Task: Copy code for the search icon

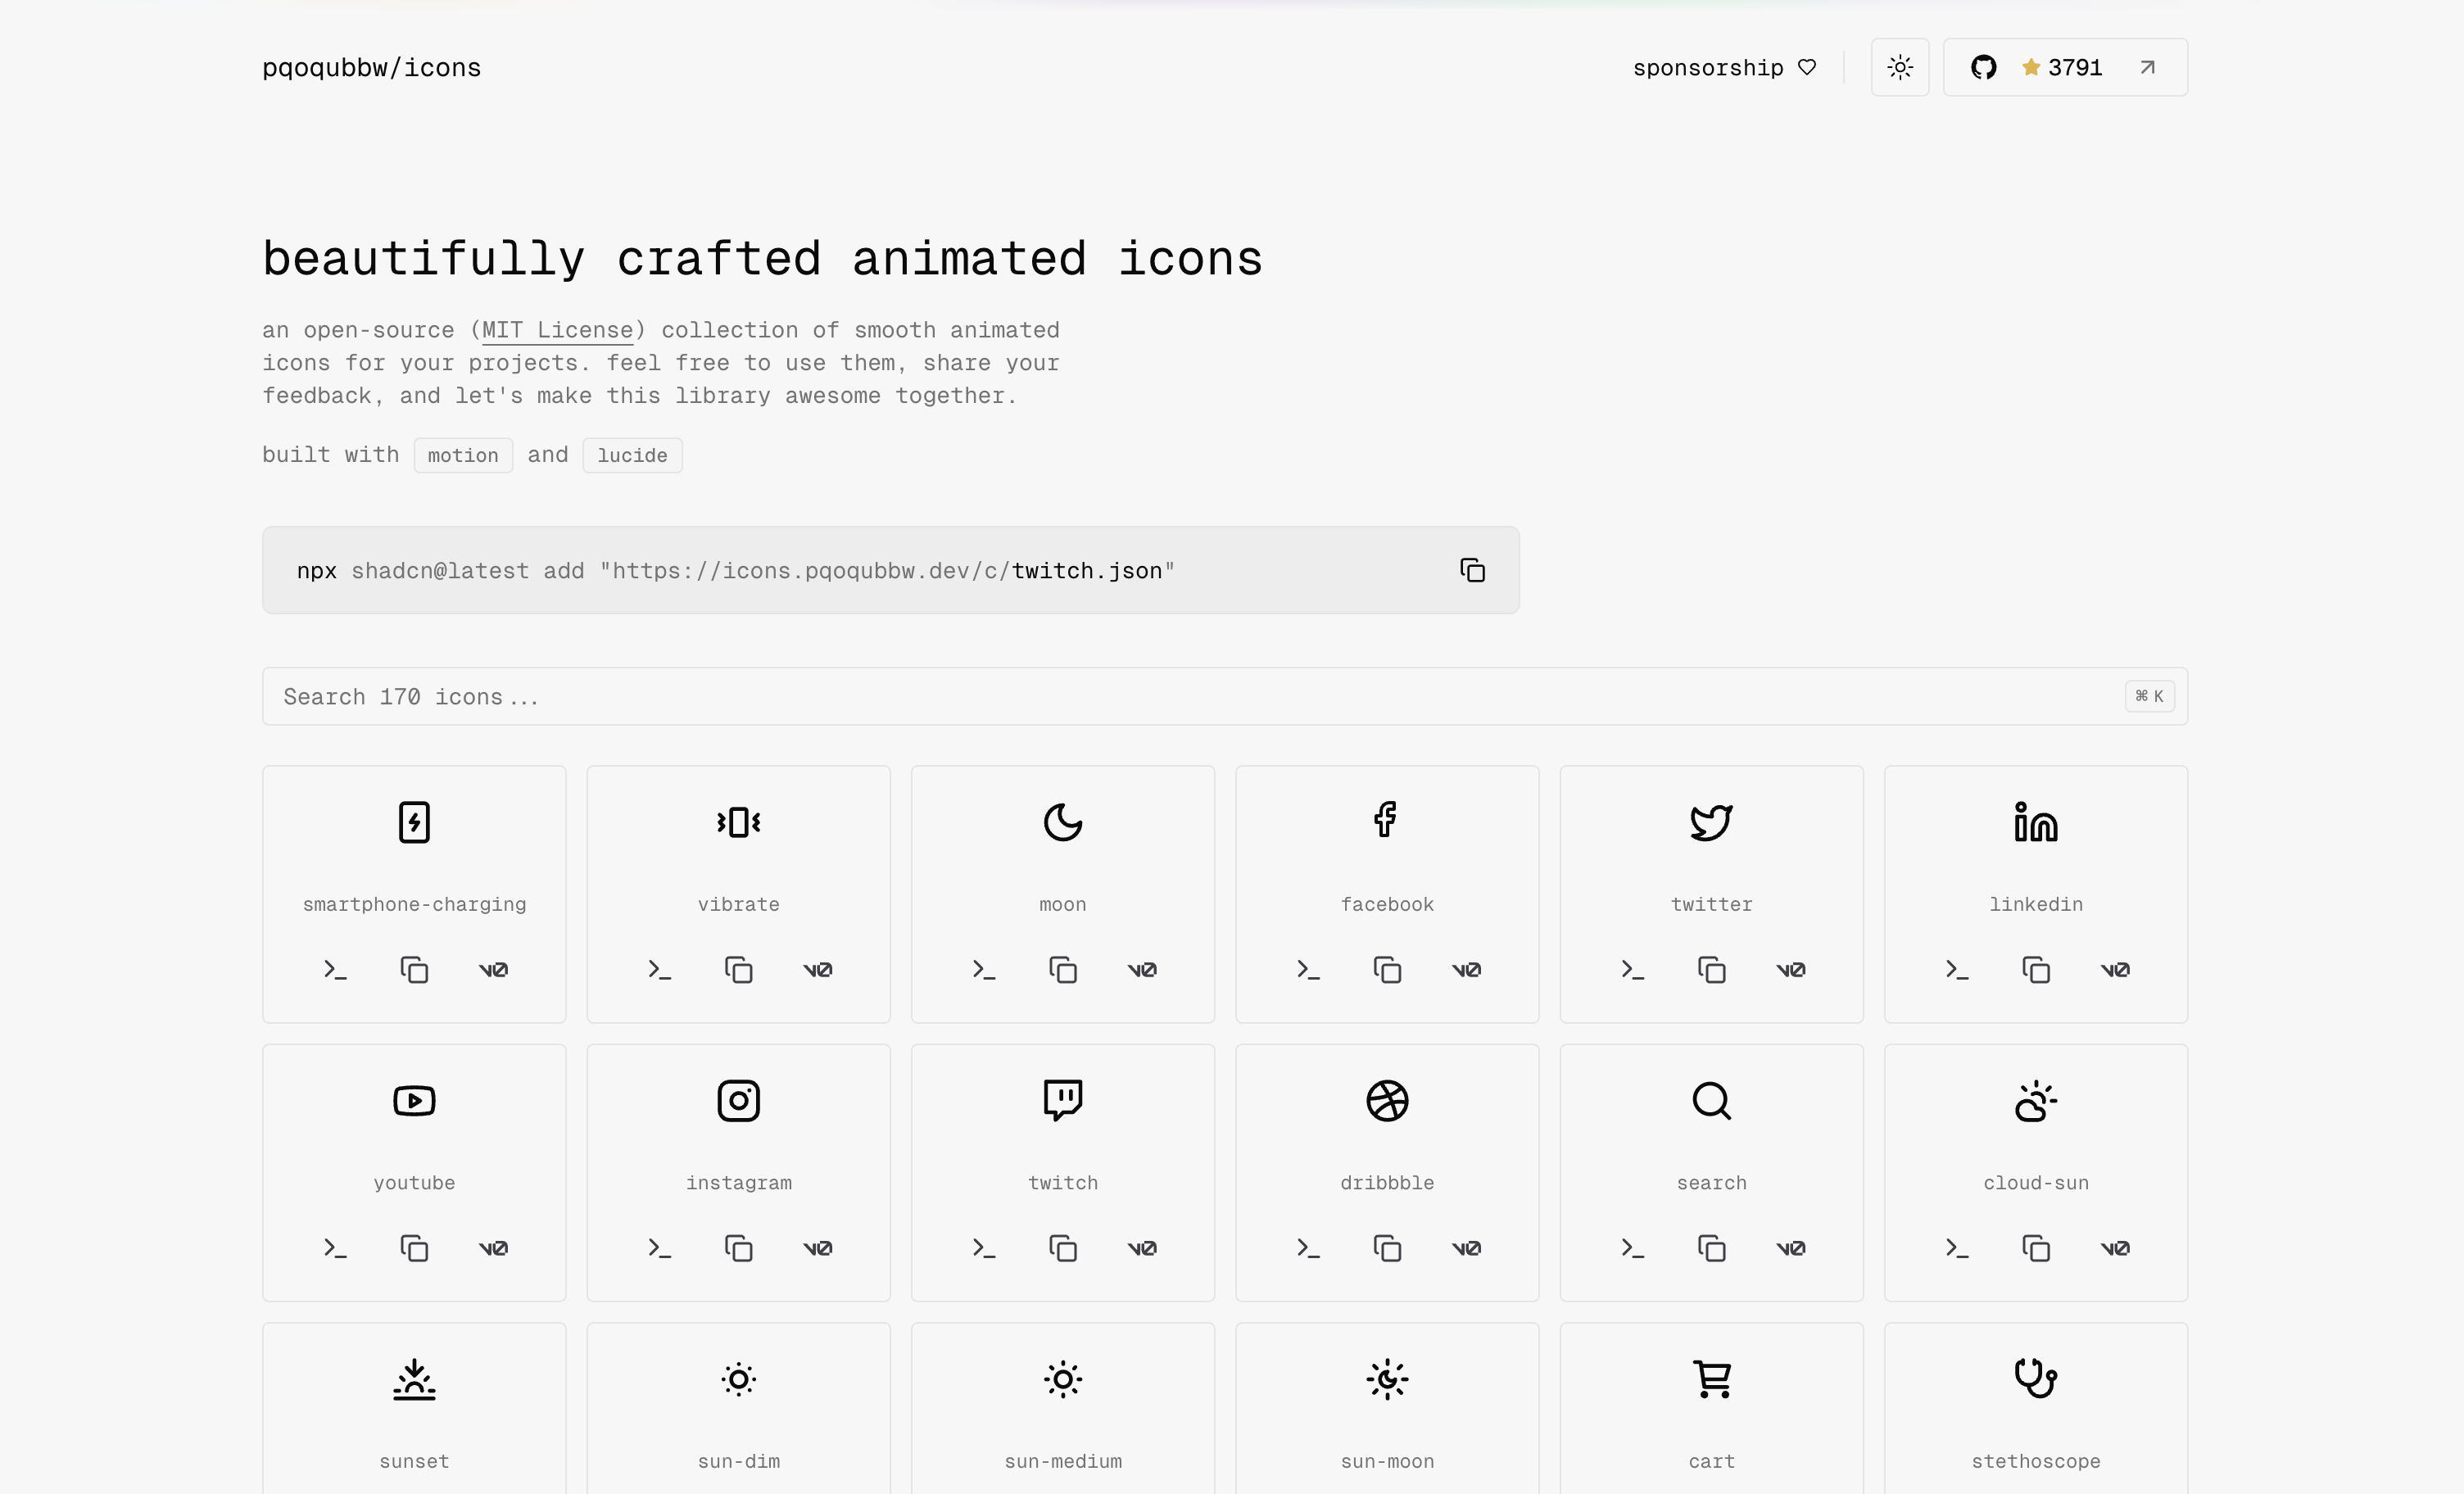Action: [x=1711, y=1247]
